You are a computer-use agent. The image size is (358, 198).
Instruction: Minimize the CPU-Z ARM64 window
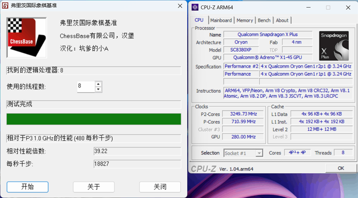[x=308, y=7]
